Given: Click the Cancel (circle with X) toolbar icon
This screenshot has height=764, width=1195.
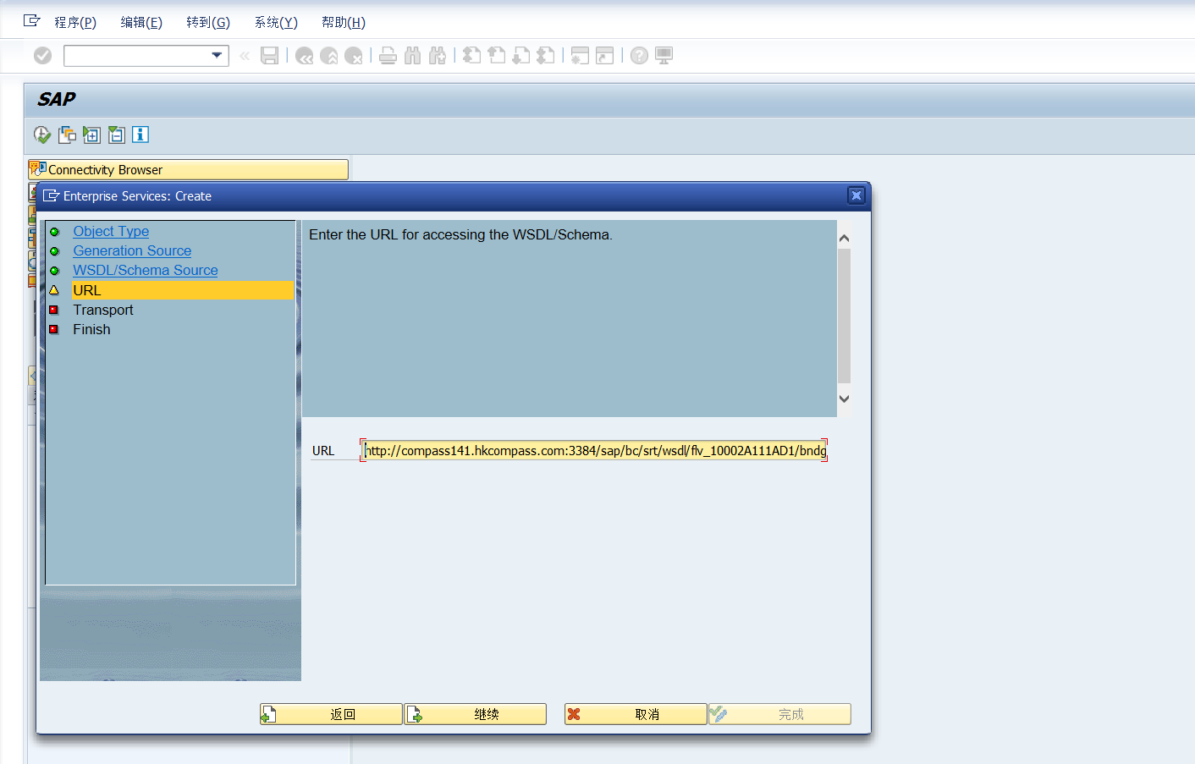Looking at the screenshot, I should pos(354,56).
